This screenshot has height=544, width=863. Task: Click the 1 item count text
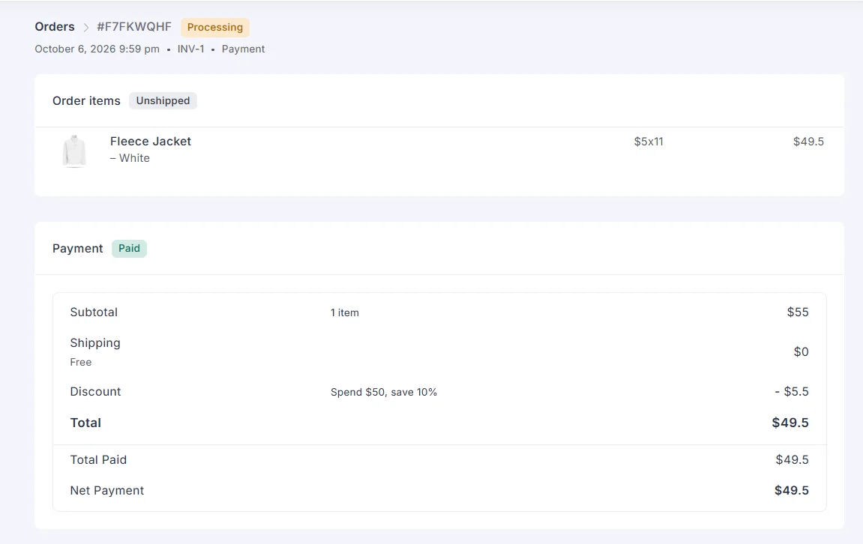345,312
